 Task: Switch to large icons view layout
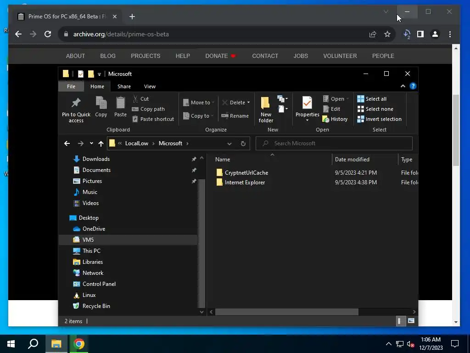point(411,321)
